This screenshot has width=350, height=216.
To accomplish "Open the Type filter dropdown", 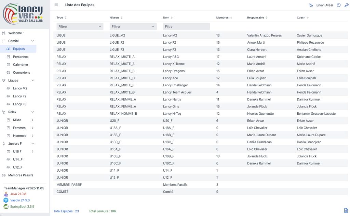I will point(80,26).
